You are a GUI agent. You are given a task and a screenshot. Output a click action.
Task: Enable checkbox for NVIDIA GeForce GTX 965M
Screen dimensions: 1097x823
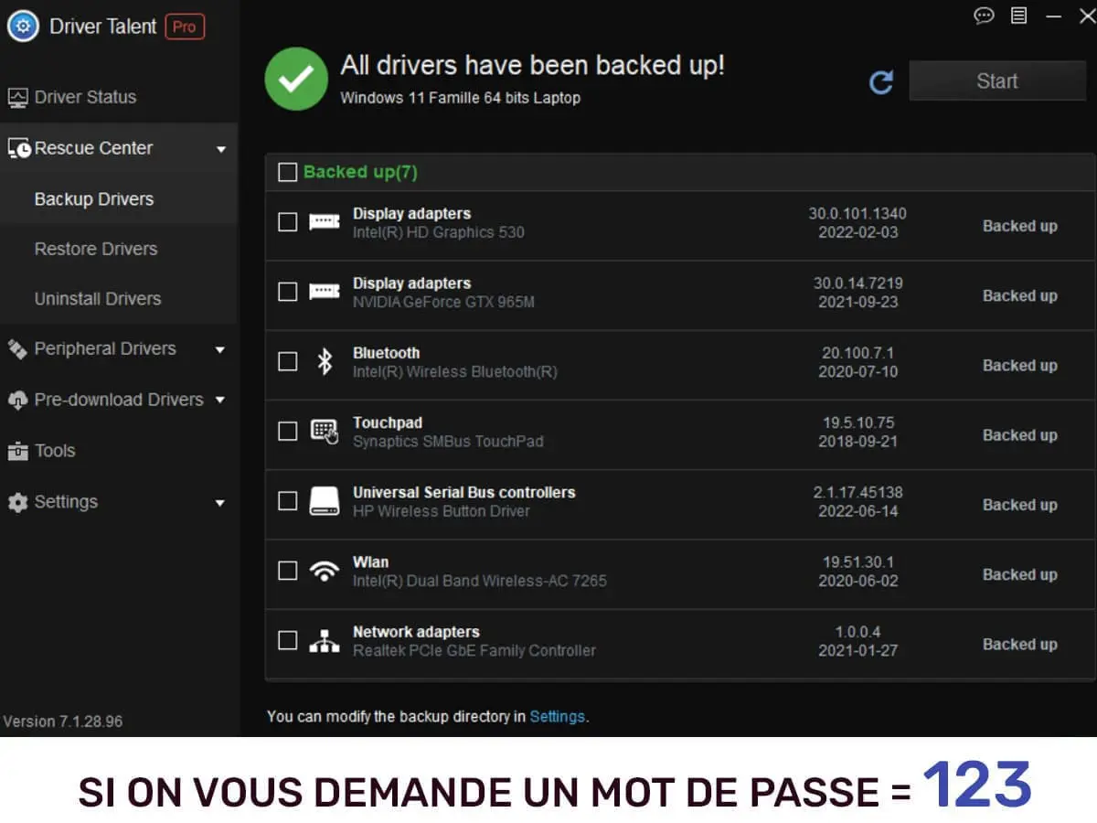point(287,292)
